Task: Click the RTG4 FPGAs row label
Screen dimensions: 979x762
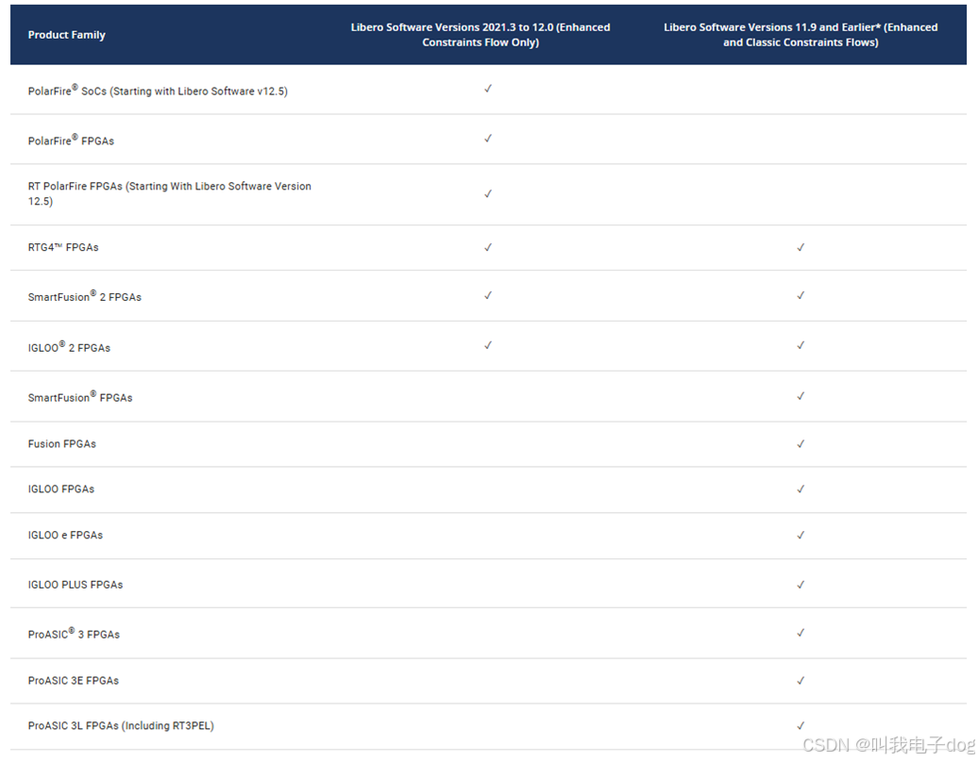Action: pyautogui.click(x=63, y=248)
